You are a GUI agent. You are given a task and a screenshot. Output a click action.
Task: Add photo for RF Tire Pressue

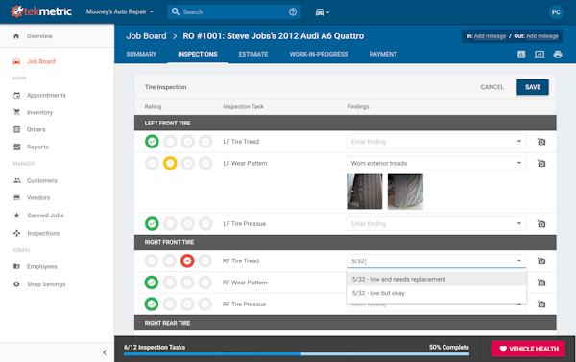pyautogui.click(x=541, y=305)
